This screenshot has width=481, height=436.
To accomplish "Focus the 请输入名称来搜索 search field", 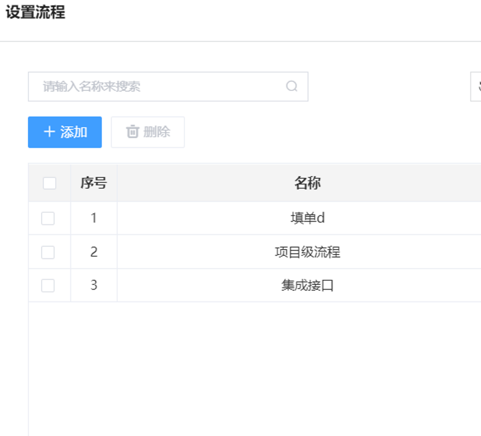I will click(168, 87).
